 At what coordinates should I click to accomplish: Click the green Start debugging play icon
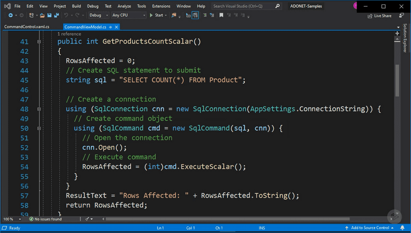151,15
